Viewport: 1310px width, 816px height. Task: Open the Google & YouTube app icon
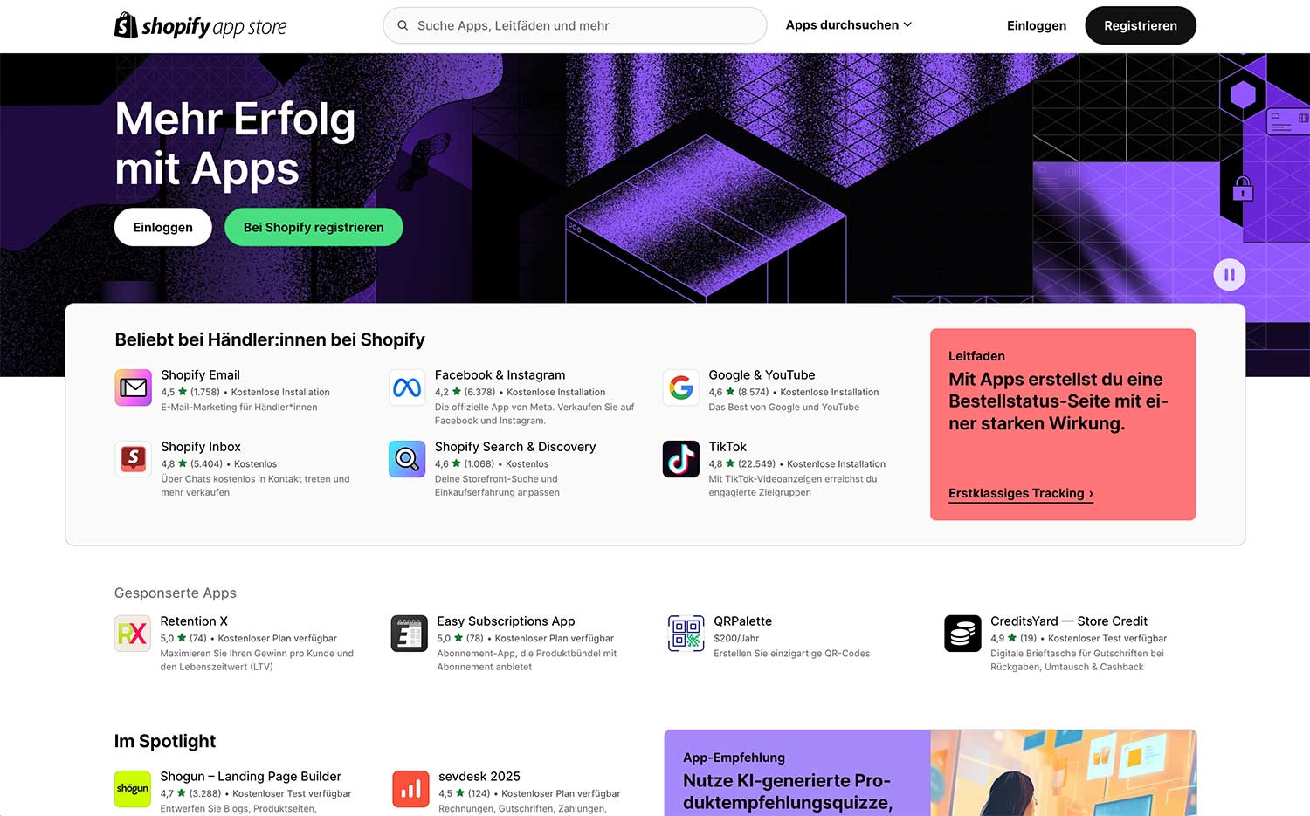[681, 387]
